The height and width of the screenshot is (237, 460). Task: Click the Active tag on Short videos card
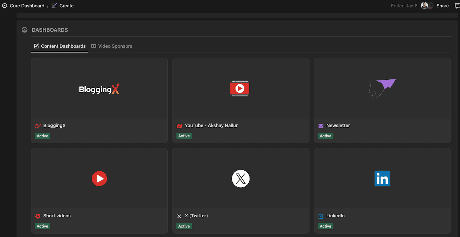click(x=42, y=226)
